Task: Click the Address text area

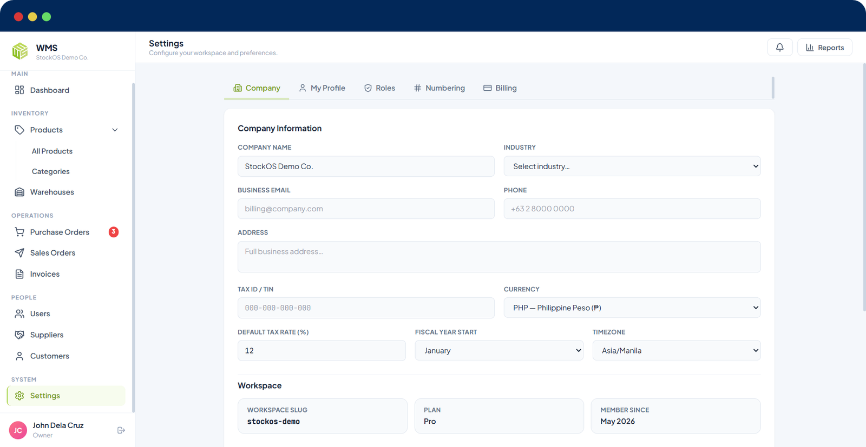Action: click(x=499, y=257)
